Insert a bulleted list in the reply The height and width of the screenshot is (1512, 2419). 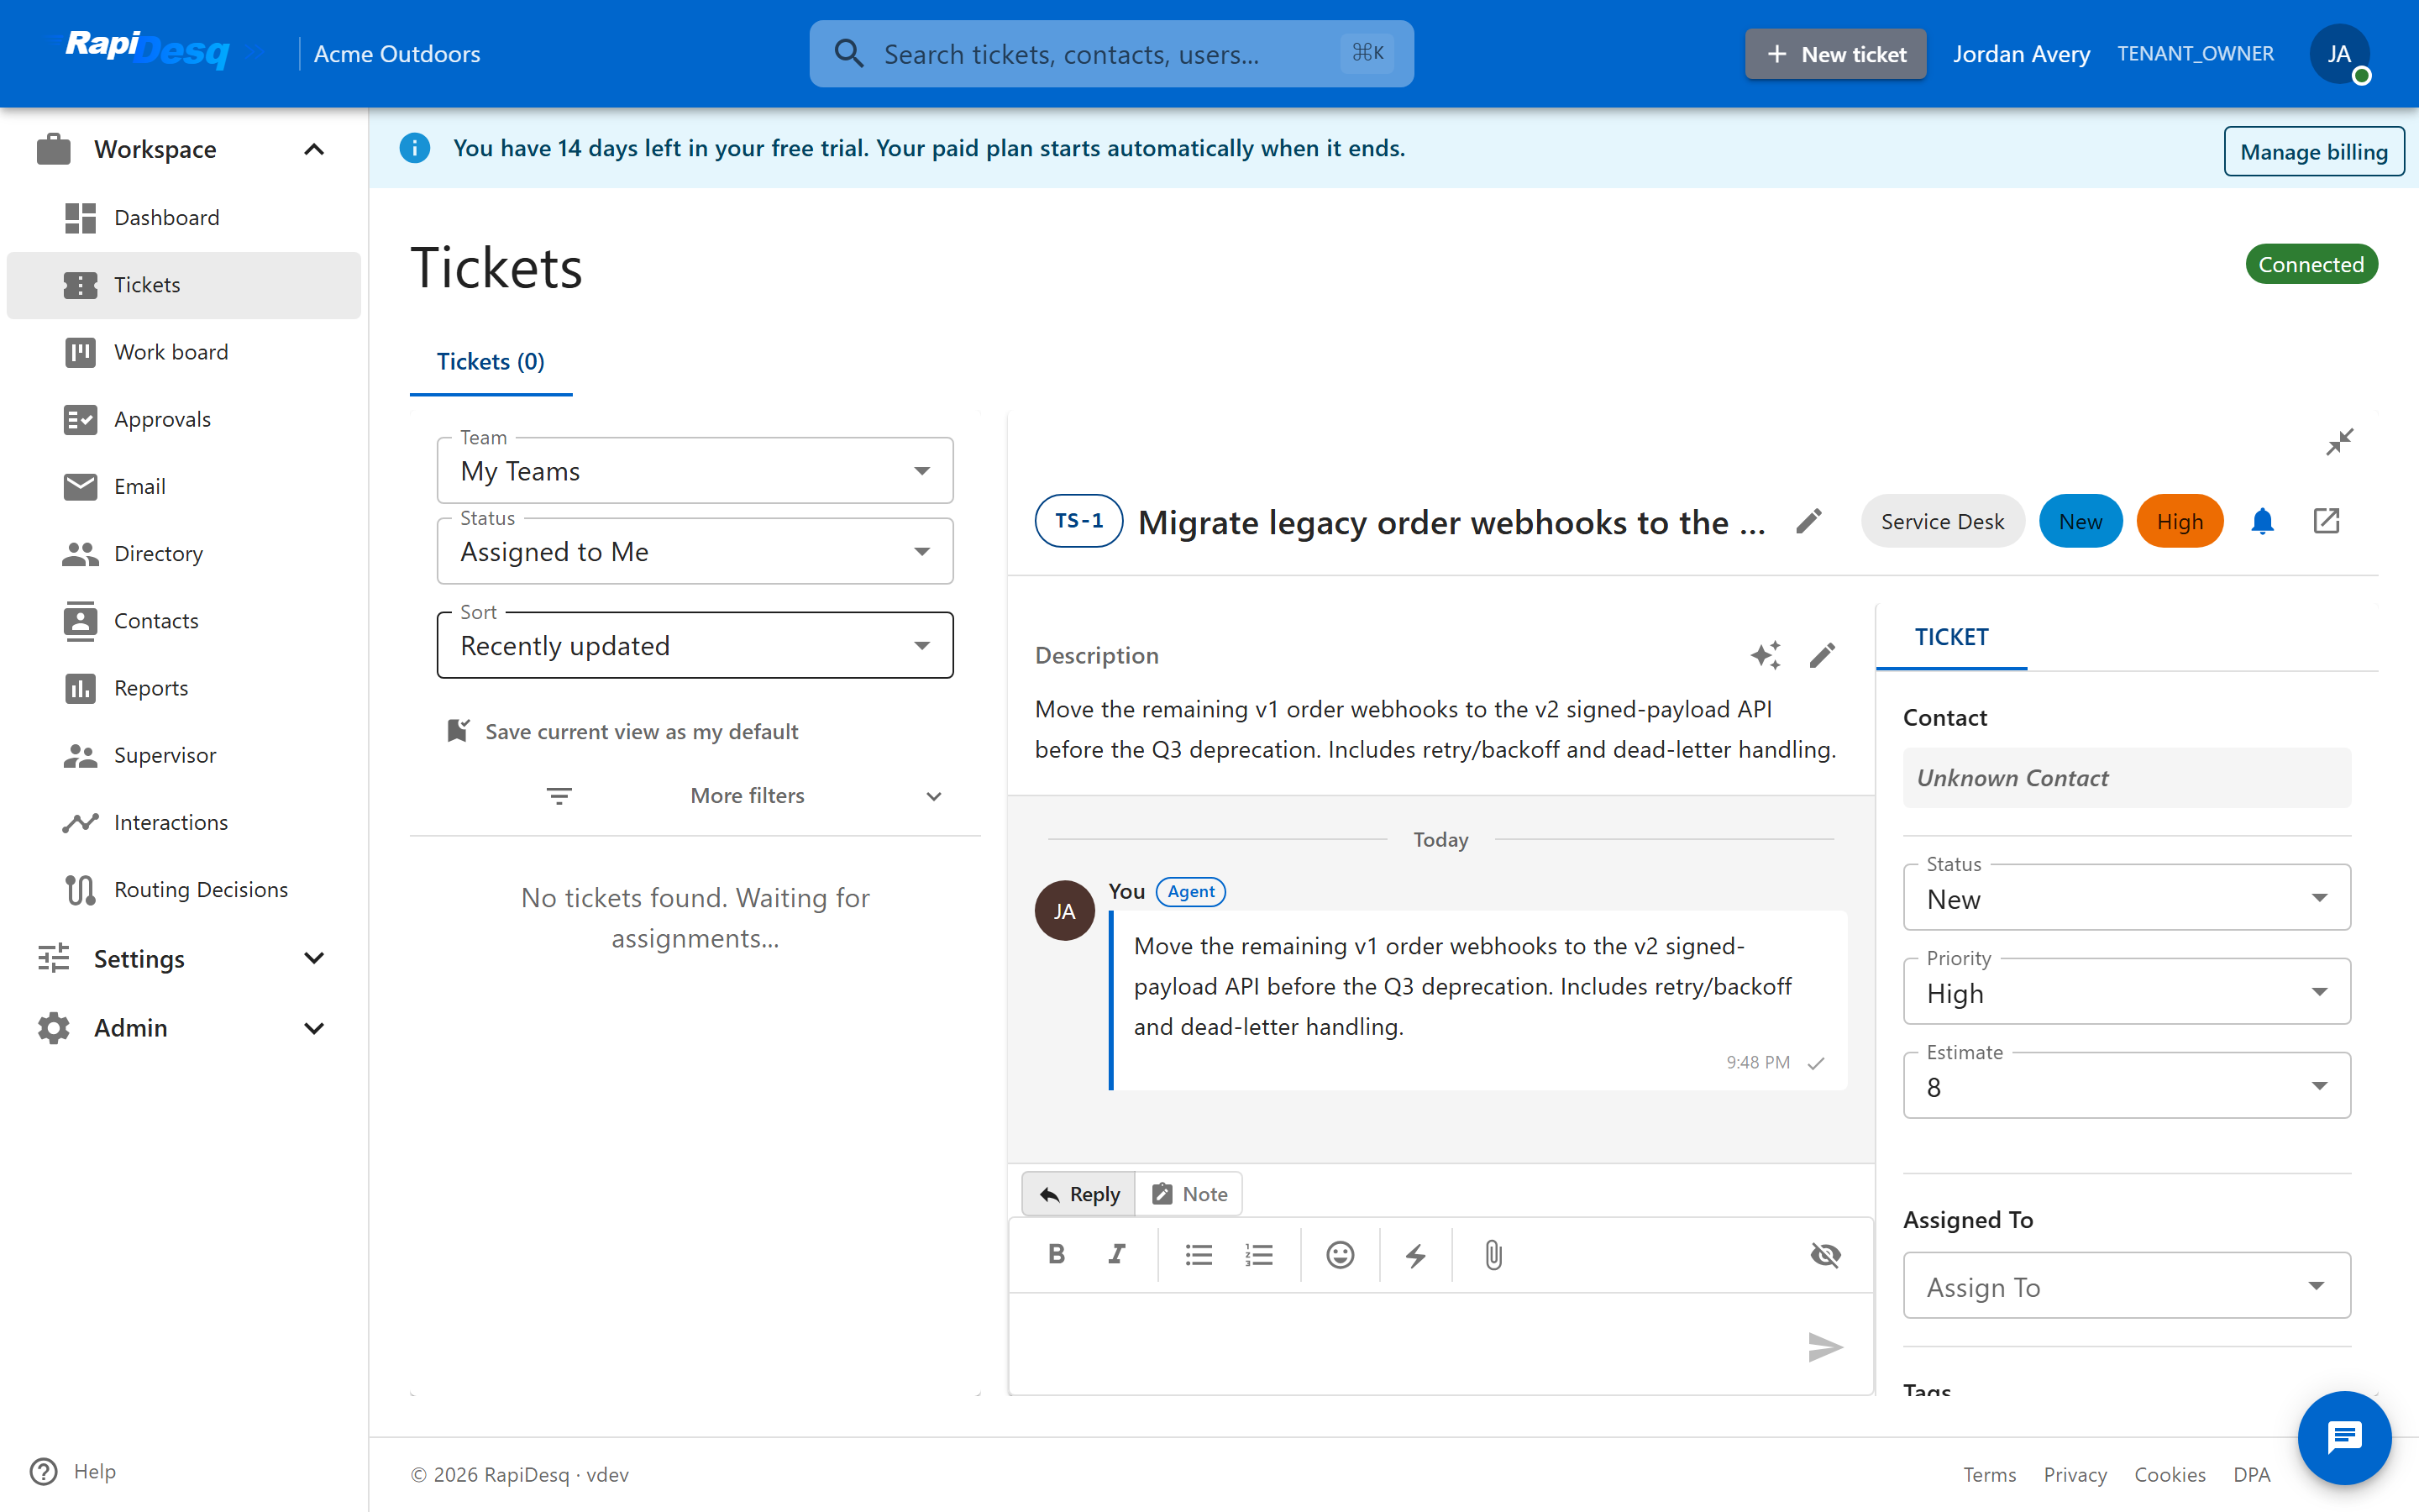click(1199, 1254)
